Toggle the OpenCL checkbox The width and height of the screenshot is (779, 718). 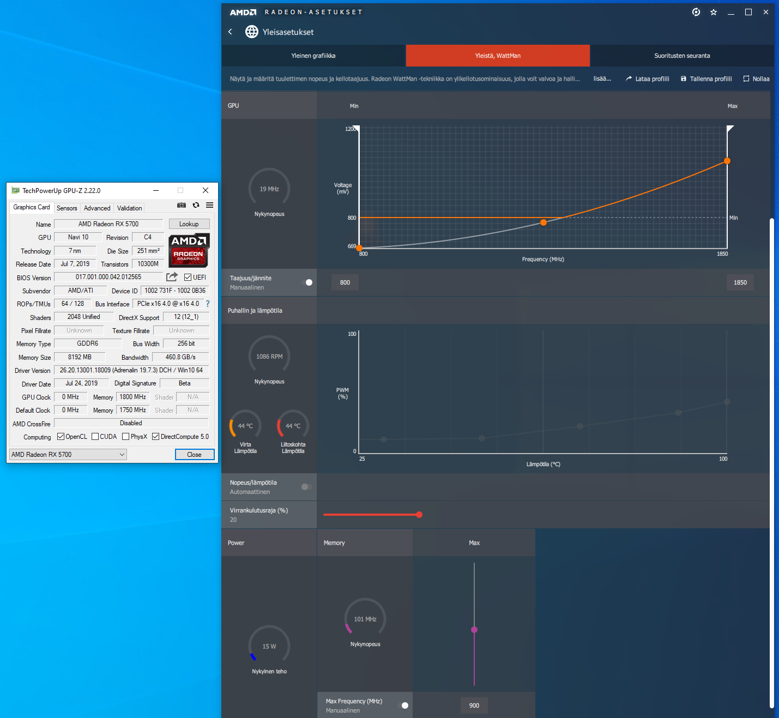coord(61,437)
